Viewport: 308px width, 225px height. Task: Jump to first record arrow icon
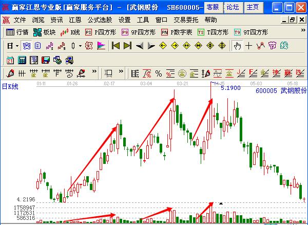click(x=115, y=46)
